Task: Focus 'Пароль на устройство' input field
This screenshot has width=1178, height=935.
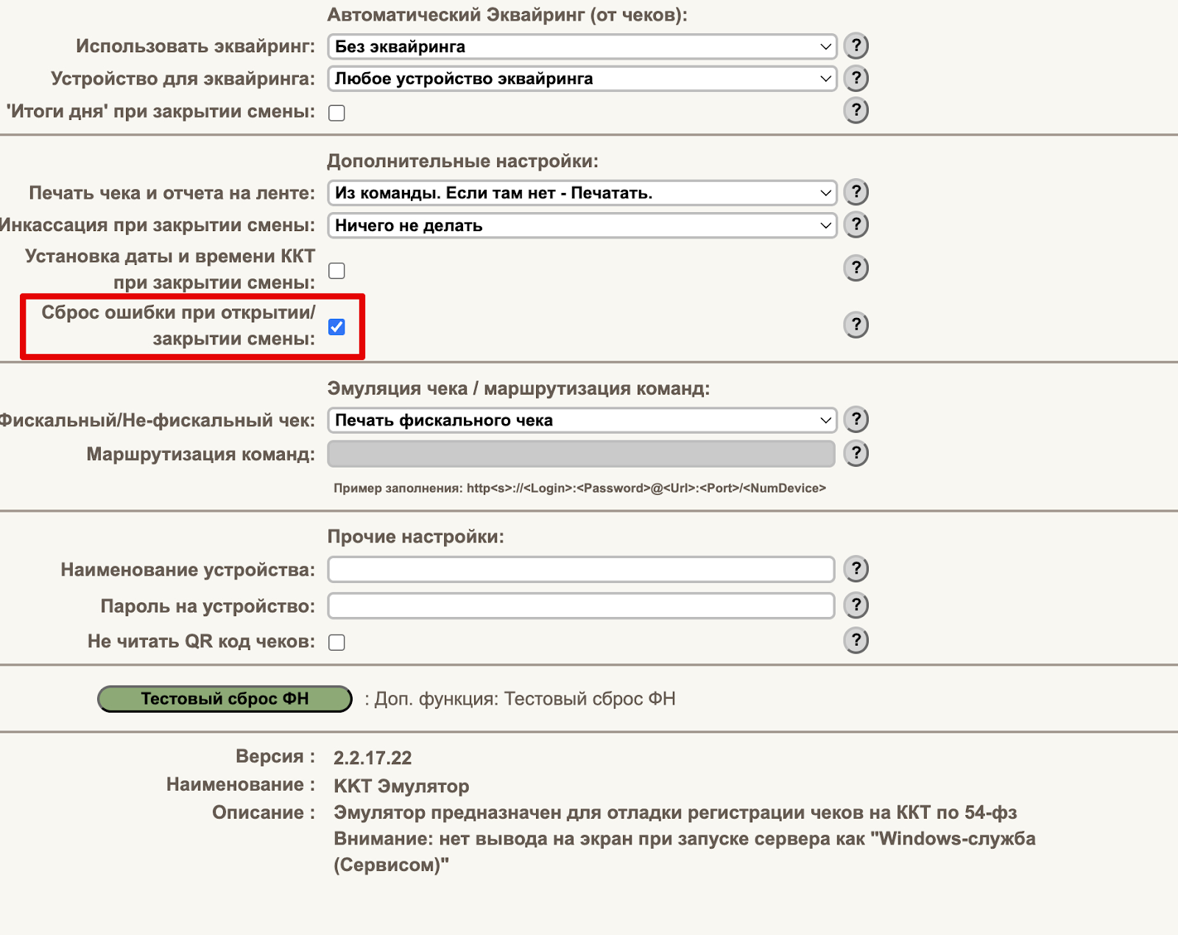Action: 581,606
